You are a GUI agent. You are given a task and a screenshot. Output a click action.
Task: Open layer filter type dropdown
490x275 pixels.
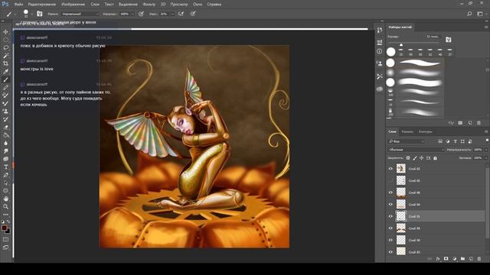pos(407,141)
